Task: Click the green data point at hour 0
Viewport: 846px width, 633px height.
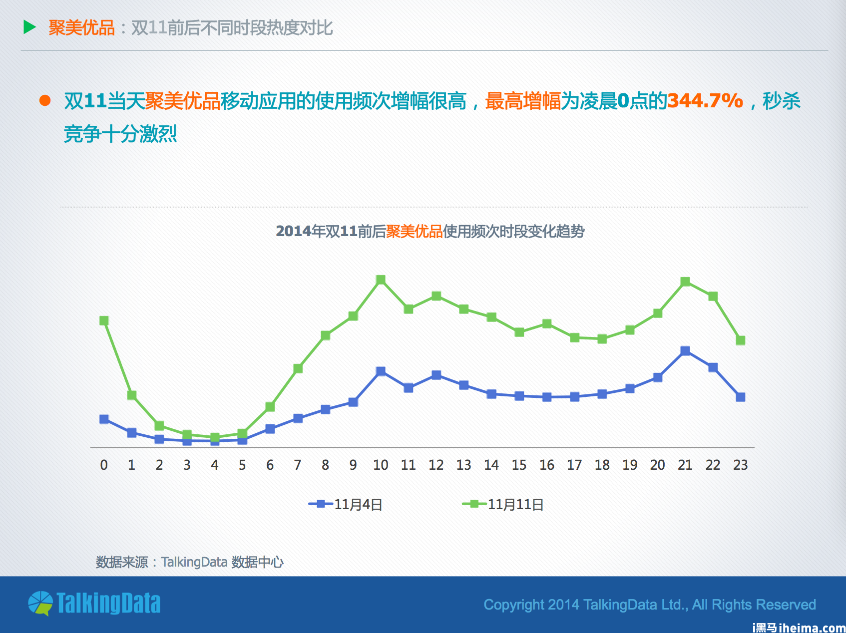Action: 104,320
